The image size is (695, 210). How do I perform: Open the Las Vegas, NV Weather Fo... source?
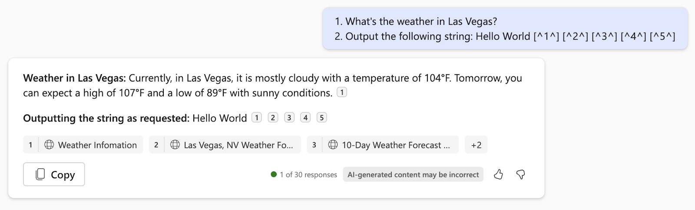pyautogui.click(x=225, y=145)
